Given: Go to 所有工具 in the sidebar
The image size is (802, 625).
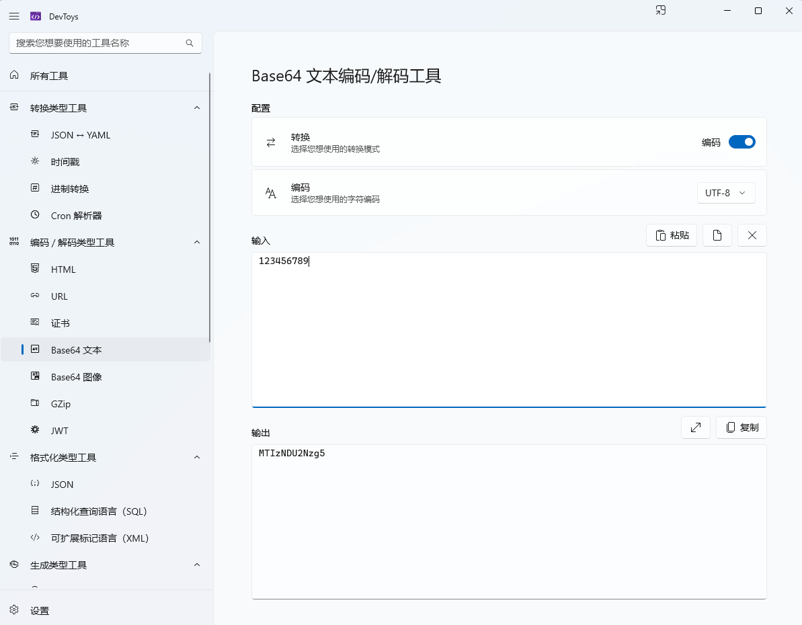Looking at the screenshot, I should tap(105, 76).
